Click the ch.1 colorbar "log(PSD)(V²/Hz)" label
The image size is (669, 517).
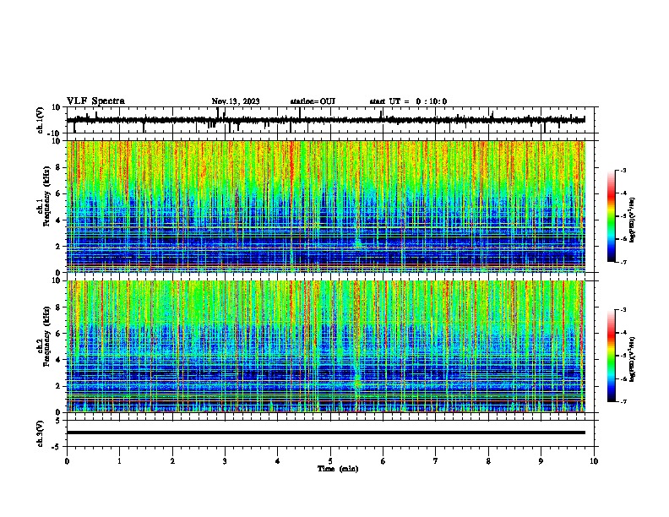pyautogui.click(x=632, y=220)
